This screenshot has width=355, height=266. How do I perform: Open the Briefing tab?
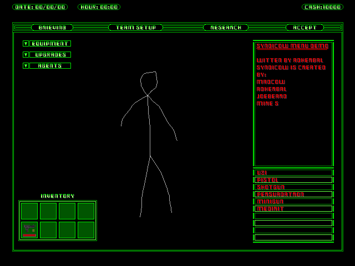coord(52,28)
